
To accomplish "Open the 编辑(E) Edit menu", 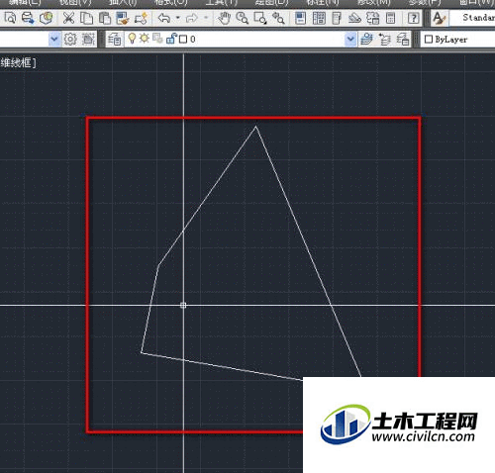I will 25,3.
